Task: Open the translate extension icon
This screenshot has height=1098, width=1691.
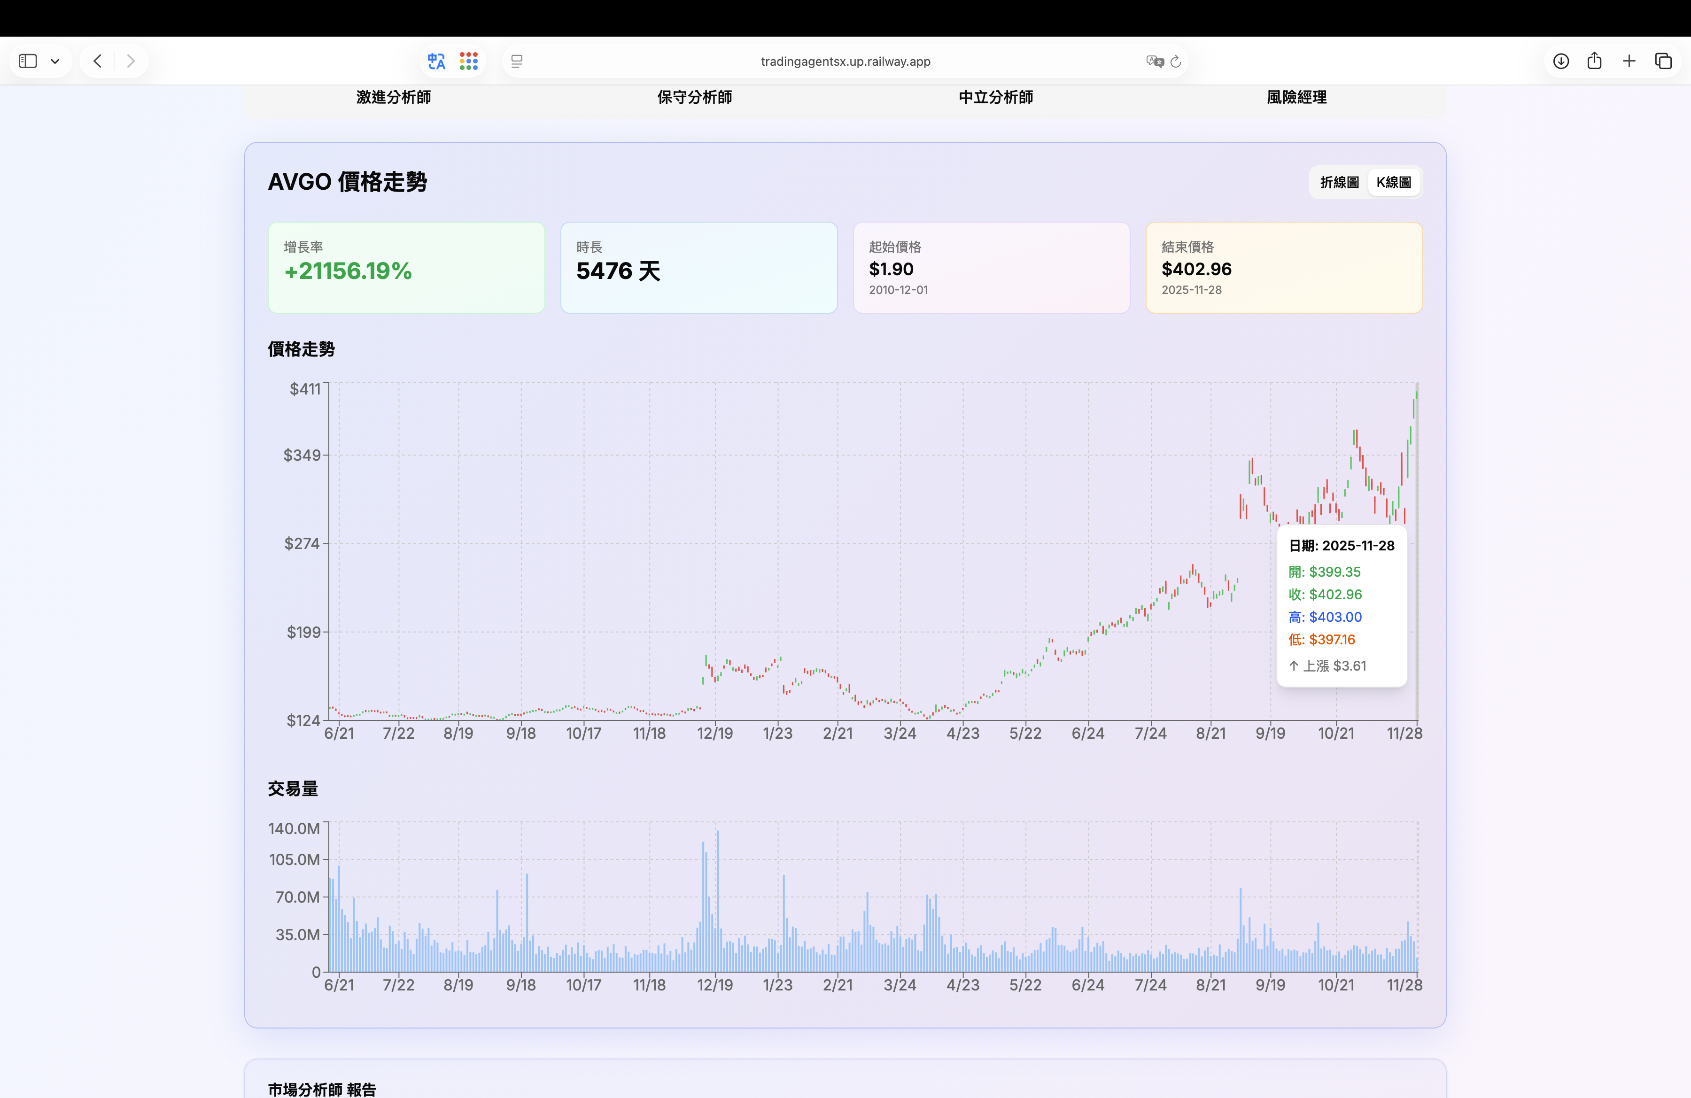Action: click(436, 61)
